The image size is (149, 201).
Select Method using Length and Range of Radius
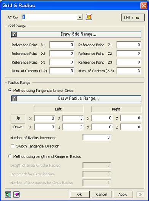[10, 156]
